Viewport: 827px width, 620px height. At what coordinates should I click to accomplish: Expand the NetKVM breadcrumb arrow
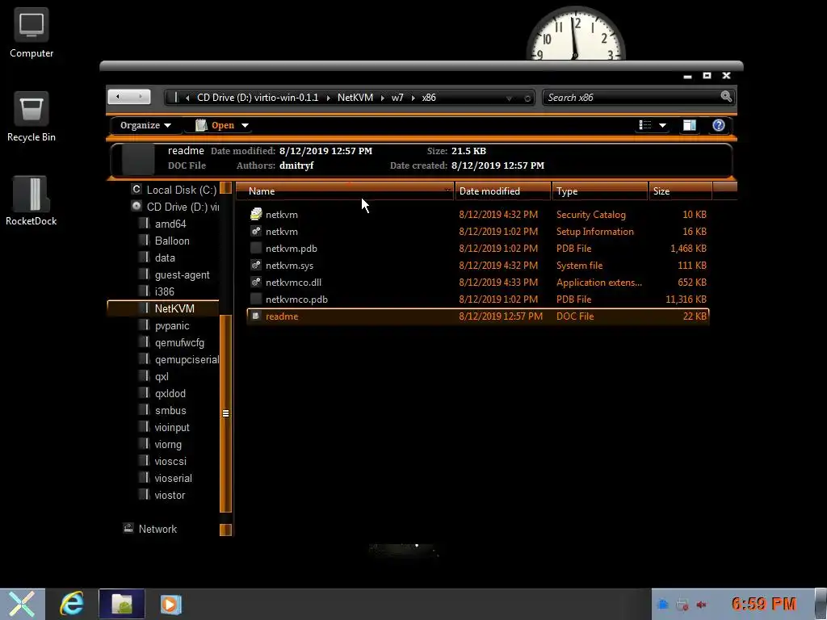[382, 98]
